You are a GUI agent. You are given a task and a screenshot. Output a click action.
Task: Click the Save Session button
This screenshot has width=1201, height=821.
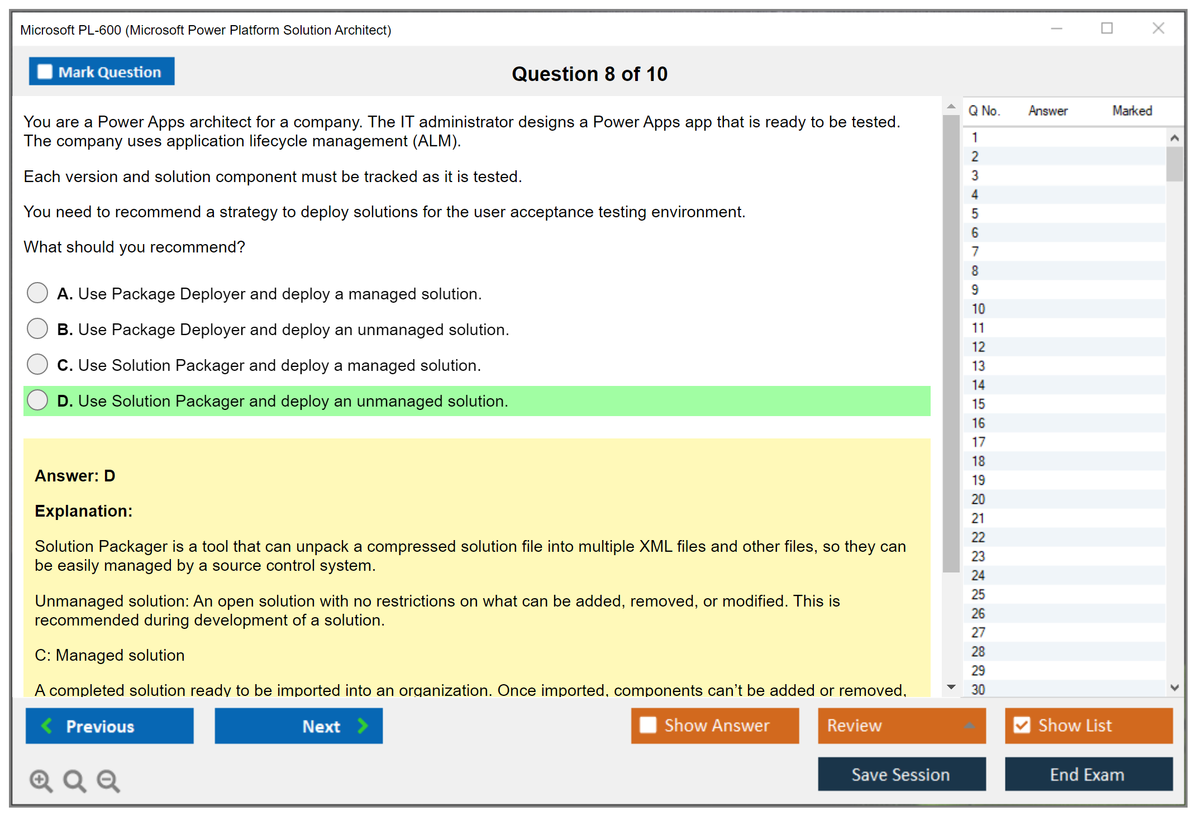901,774
